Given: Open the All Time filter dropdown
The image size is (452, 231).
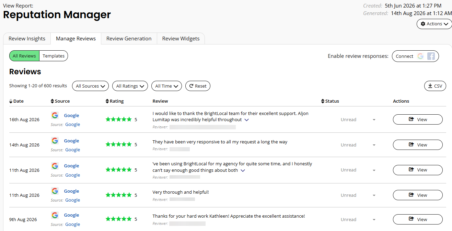Looking at the screenshot, I should [166, 86].
